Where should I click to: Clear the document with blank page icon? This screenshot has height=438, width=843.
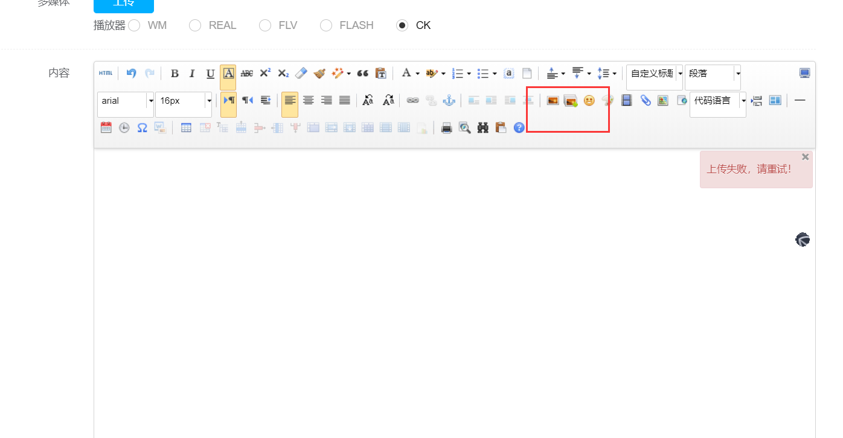(527, 74)
